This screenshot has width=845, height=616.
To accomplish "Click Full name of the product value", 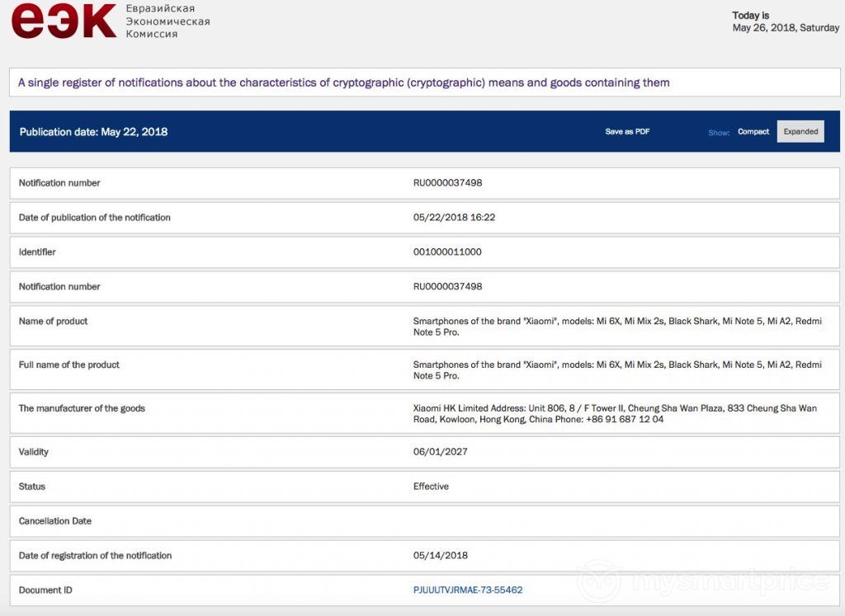I will (x=617, y=370).
